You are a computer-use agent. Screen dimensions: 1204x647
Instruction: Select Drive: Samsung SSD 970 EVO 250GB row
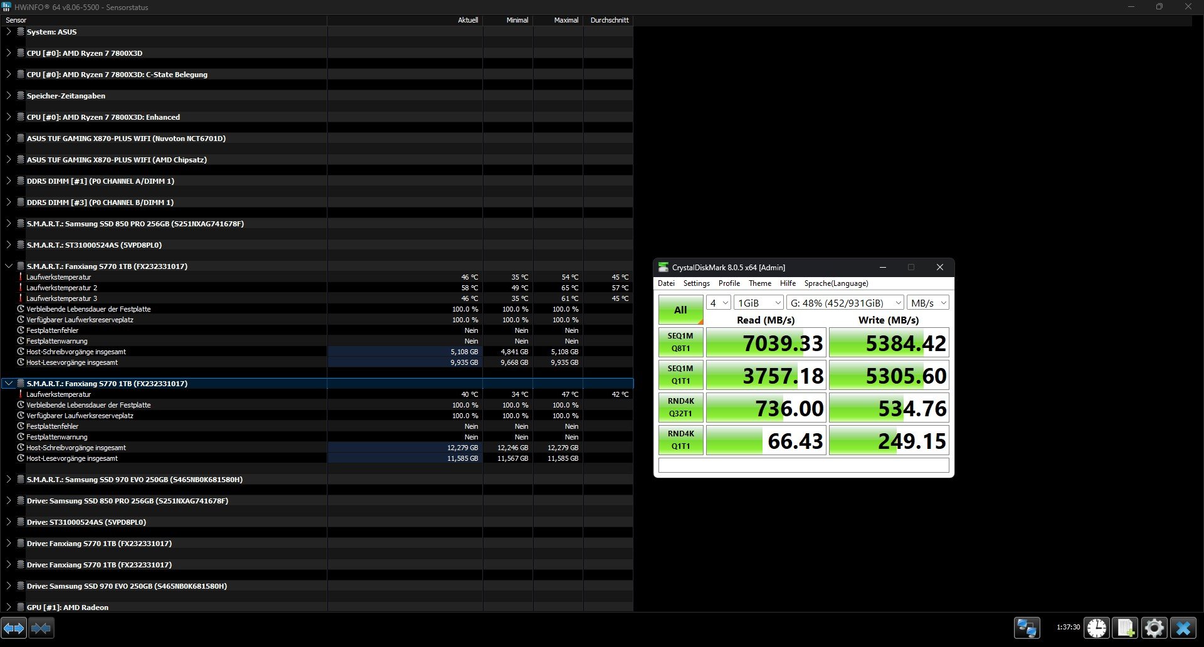tap(317, 586)
